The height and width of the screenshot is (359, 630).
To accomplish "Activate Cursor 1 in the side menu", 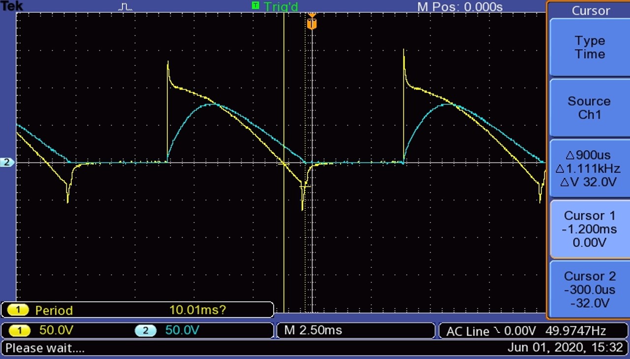I will click(x=589, y=229).
